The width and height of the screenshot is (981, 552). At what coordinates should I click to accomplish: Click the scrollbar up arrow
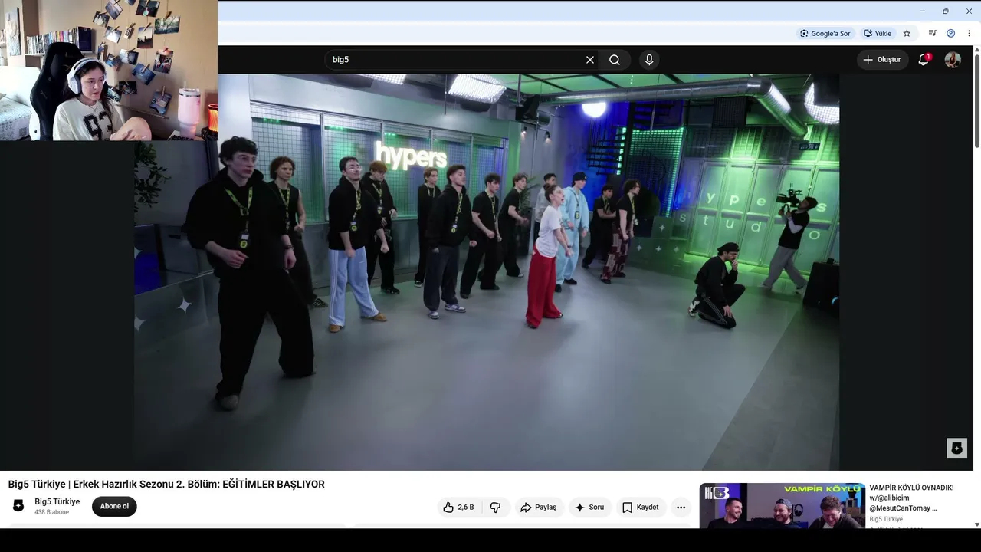coord(977,49)
